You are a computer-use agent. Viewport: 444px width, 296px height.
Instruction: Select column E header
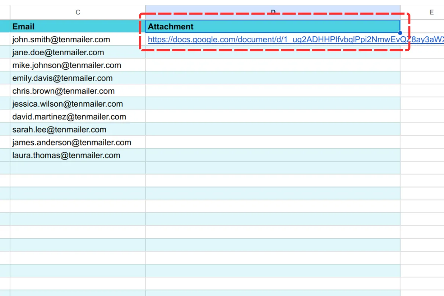pyautogui.click(x=431, y=12)
